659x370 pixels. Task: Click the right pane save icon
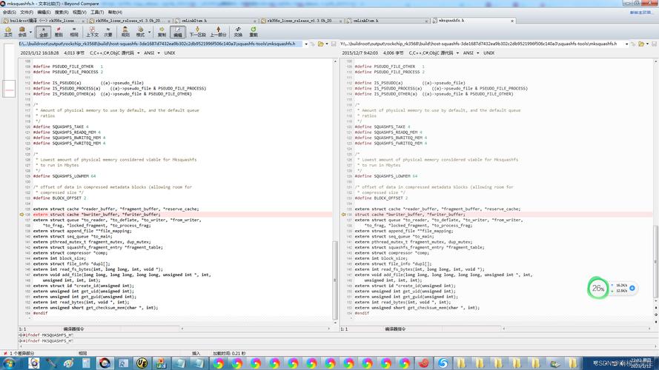click(654, 44)
